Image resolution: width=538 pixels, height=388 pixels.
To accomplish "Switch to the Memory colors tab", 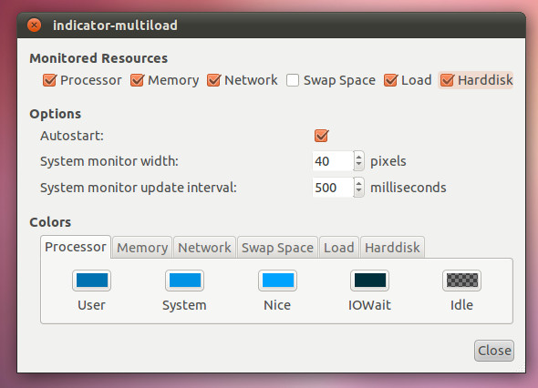I will click(x=142, y=248).
